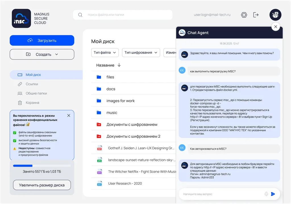
Task: Click encrypted icon of Документы с шифрованием
Action: pyautogui.click(x=99, y=124)
